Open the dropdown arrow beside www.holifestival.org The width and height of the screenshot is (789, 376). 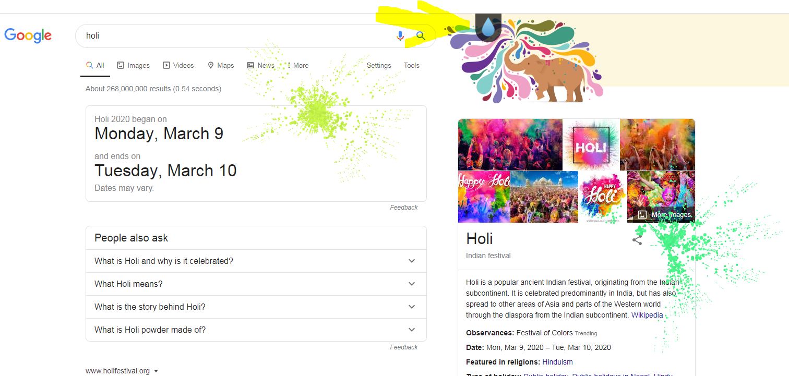pos(156,371)
